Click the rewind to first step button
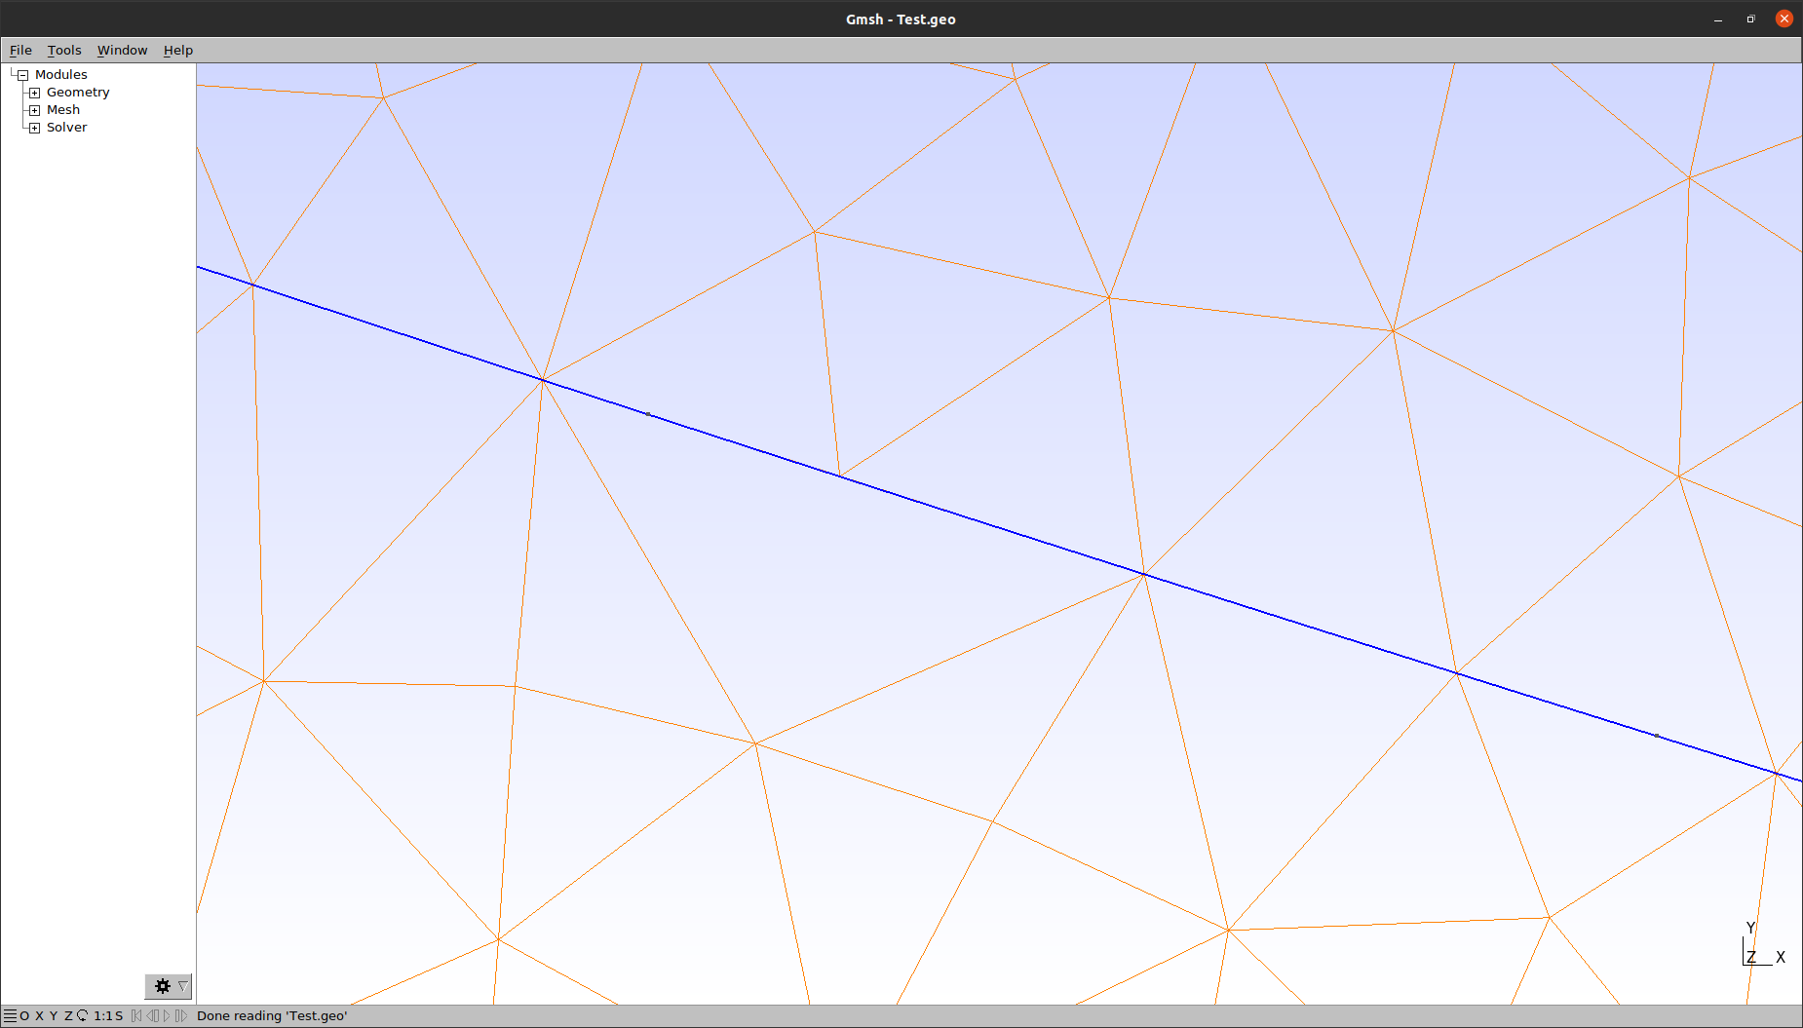This screenshot has width=1803, height=1028. 136,1015
